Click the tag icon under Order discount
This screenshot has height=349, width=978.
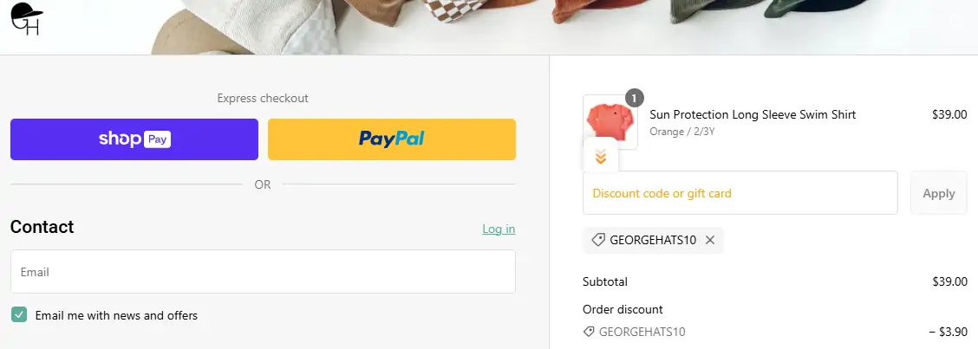(x=589, y=332)
